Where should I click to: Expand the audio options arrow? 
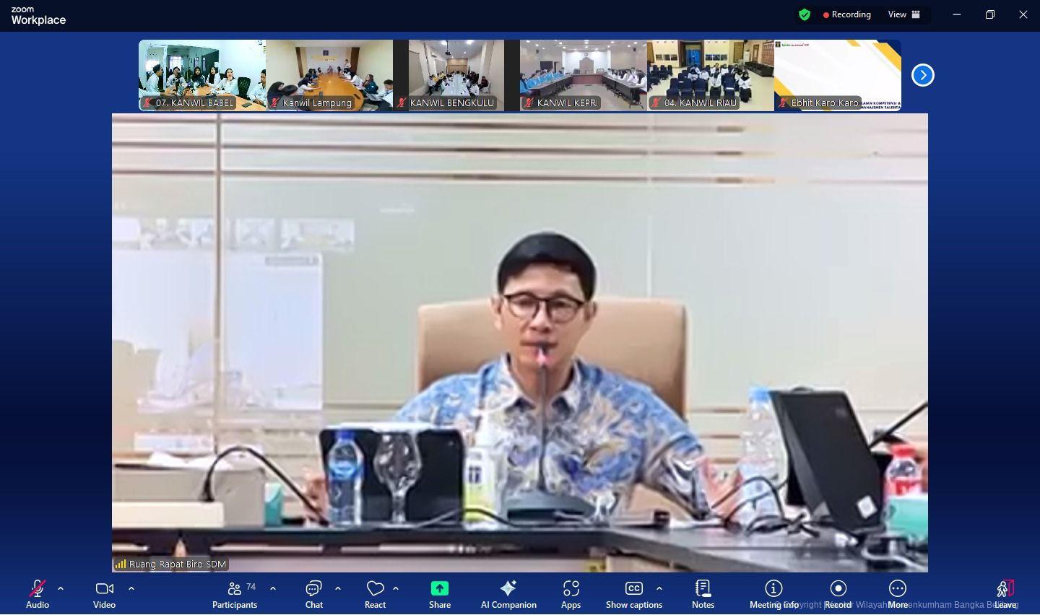pos(61,588)
